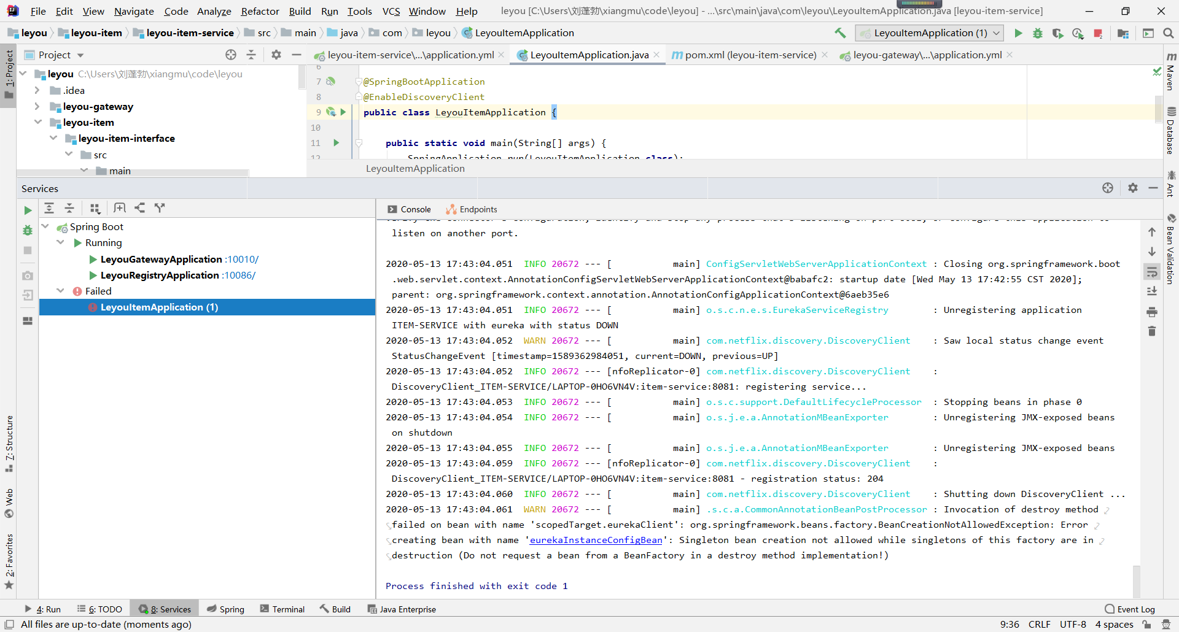
Task: Open Project panel settings gear
Action: (x=276, y=55)
